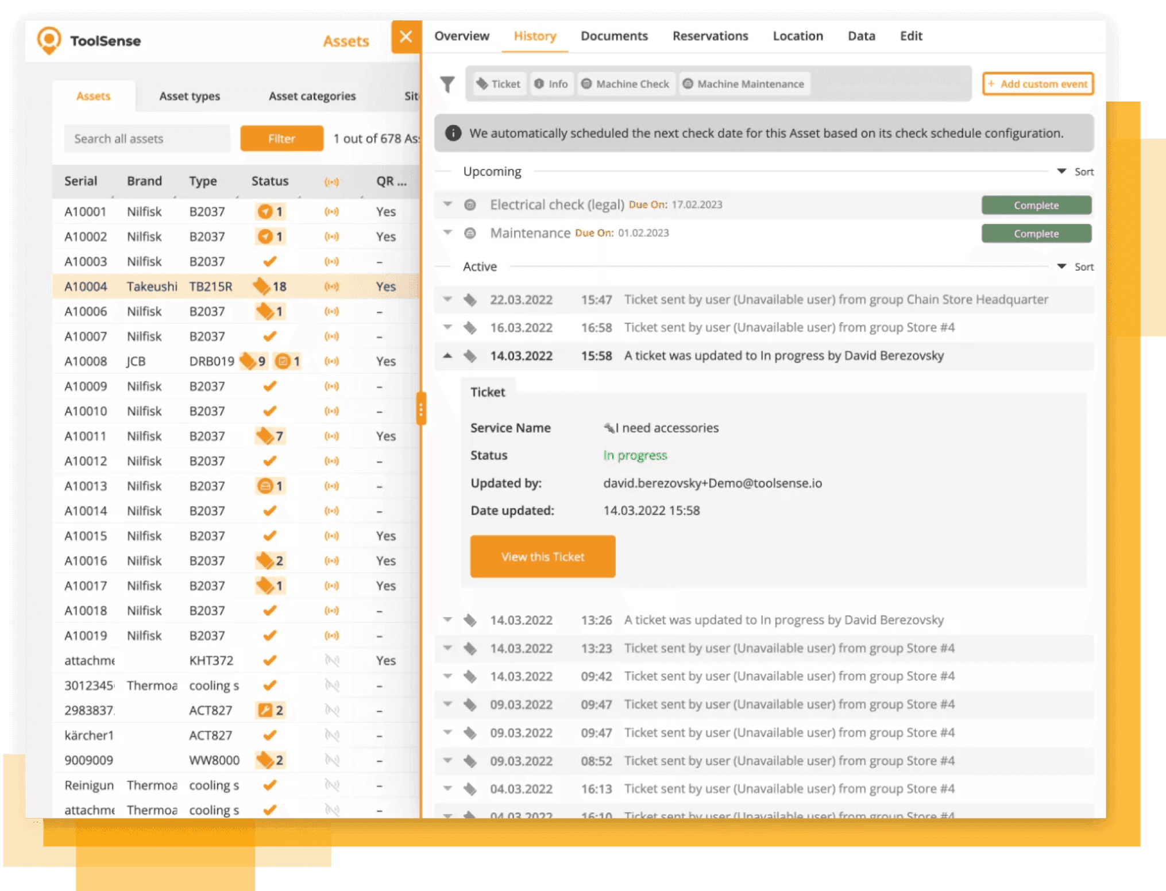1166x891 pixels.
Task: Expand the Electrical check (legal) entry
Action: click(447, 205)
